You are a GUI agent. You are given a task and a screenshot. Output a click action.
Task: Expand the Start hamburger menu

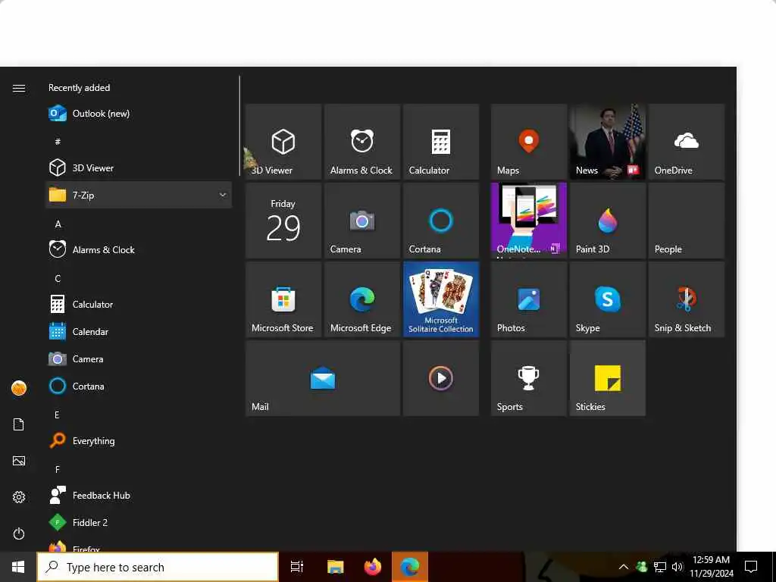coord(19,88)
